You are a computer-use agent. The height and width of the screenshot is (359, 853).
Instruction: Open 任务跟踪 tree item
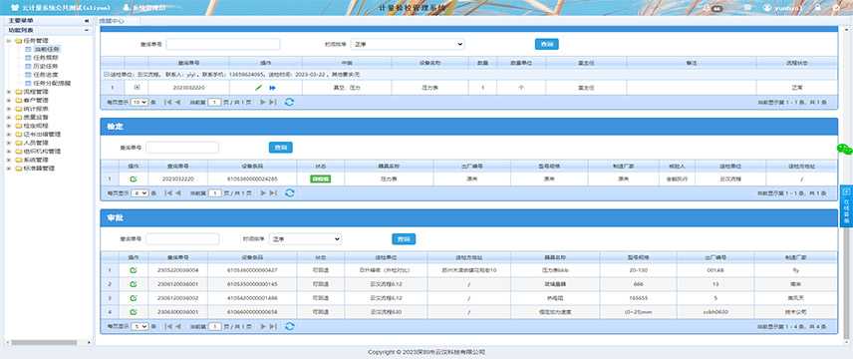click(x=46, y=58)
